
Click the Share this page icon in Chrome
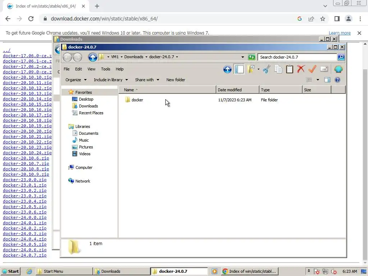[311, 19]
